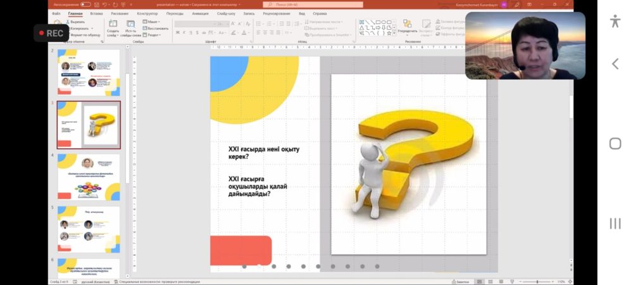Open the Рисование ribbon tab
Image resolution: width=633 pixels, height=285 pixels.
(120, 13)
